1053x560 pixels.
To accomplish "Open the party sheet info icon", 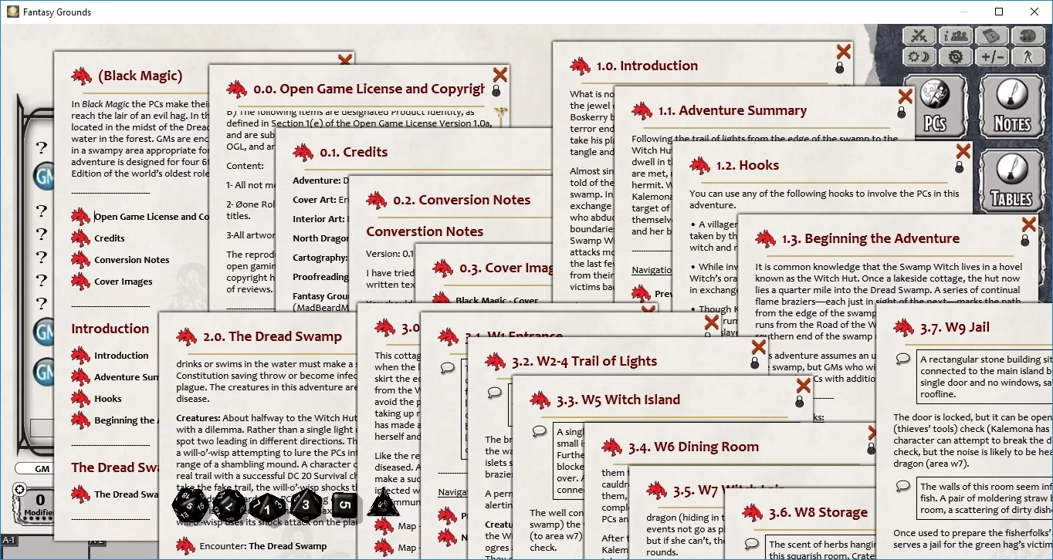I will pos(956,35).
